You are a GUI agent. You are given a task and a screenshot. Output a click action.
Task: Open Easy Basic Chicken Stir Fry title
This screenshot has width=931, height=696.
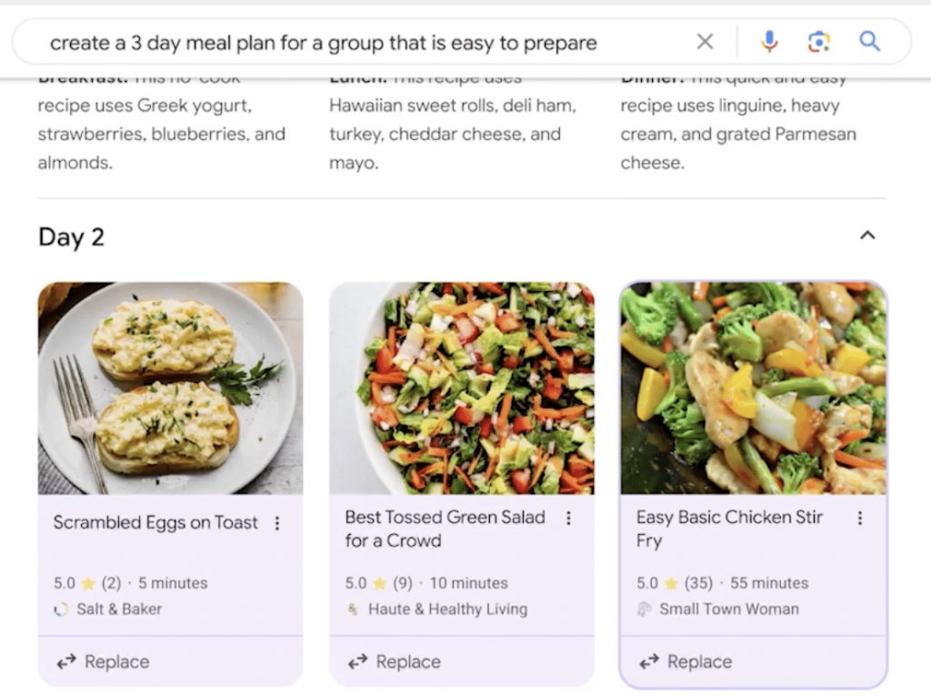click(x=729, y=529)
